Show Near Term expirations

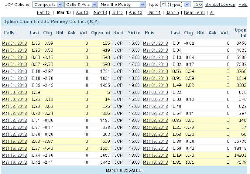coord(194,12)
